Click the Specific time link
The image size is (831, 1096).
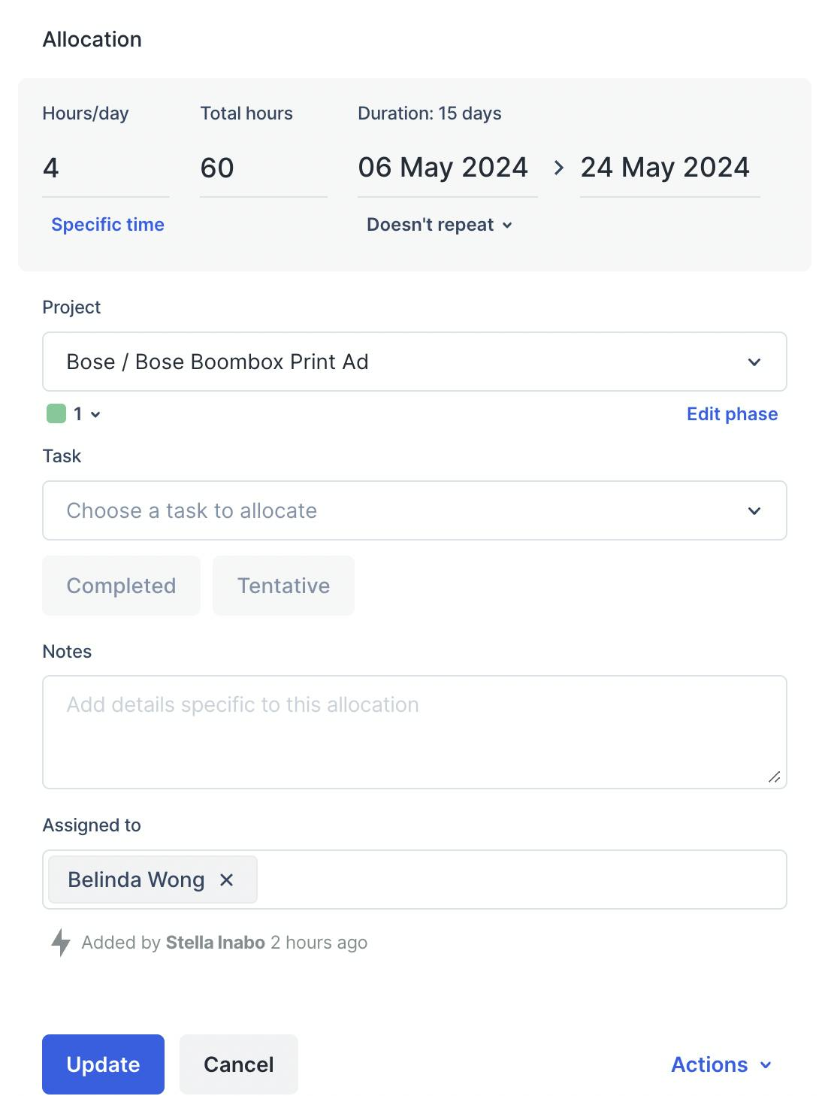point(107,225)
